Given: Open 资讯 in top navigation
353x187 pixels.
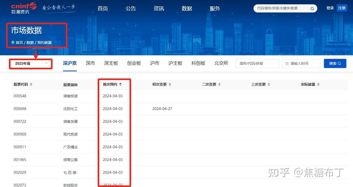Looking at the screenshot, I should tap(159, 9).
